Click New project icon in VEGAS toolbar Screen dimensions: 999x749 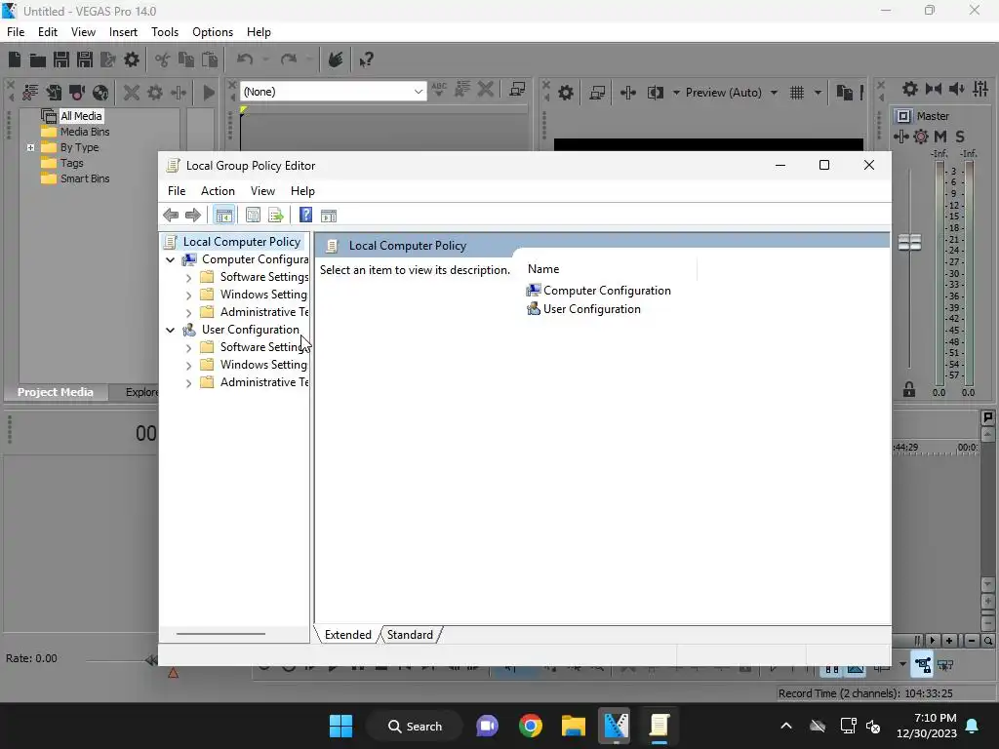pos(15,59)
